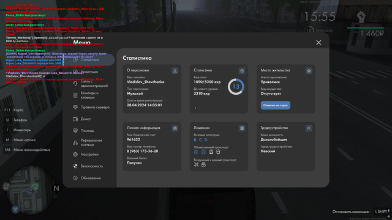Click the scales icon for server rules
Viewport: 392px width, 220px height.
[x=75, y=108]
